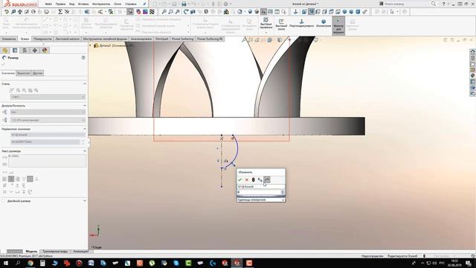Image resolution: width=476 pixels, height=268 pixels.
Task: Open the DimXpertManager crosshair tab icon
Action: coord(35,51)
